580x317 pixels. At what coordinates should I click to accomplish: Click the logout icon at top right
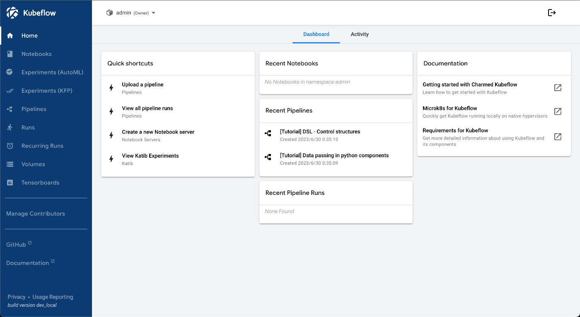tap(552, 13)
